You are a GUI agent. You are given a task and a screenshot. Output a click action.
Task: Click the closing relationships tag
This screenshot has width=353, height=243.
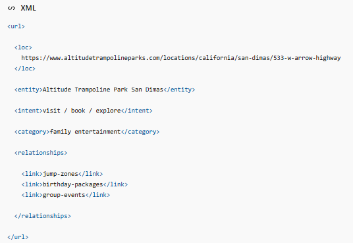(x=43, y=216)
